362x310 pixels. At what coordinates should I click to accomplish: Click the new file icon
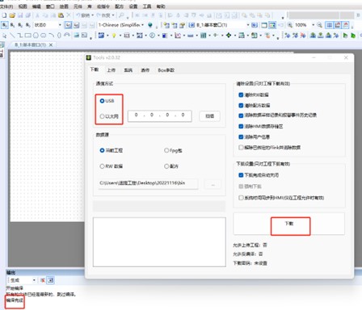[4, 15]
